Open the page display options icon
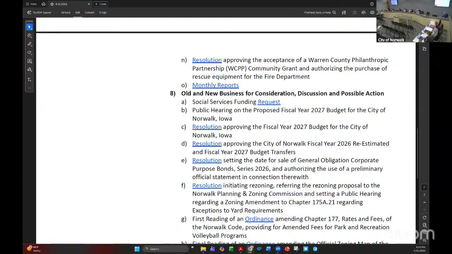Image resolution: width=452 pixels, height=254 pixels. point(424,225)
